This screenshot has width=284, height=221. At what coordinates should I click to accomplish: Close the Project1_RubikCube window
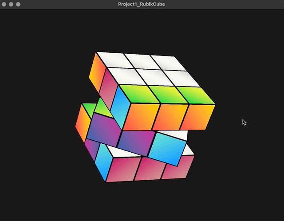click(4, 4)
